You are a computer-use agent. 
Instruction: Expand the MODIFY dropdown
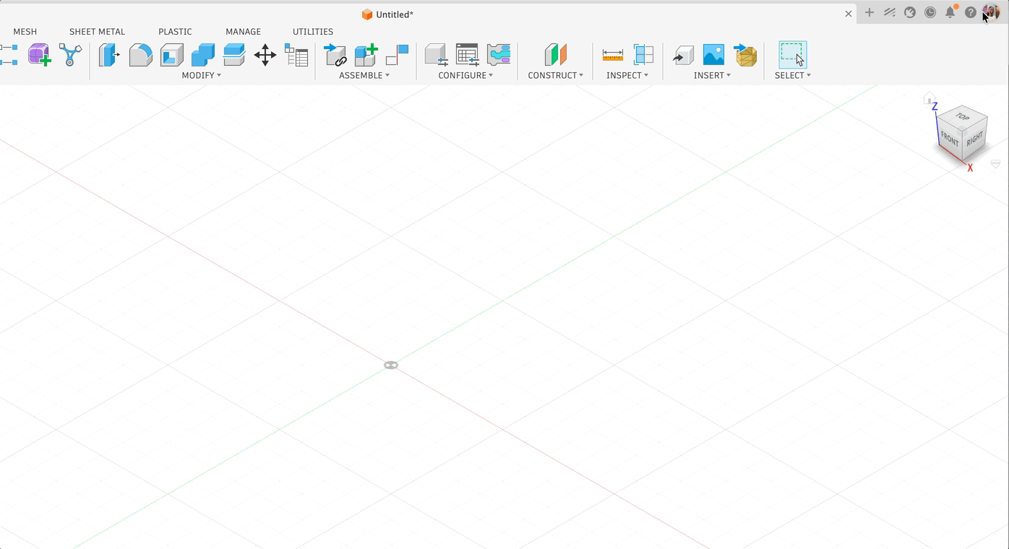click(x=202, y=75)
